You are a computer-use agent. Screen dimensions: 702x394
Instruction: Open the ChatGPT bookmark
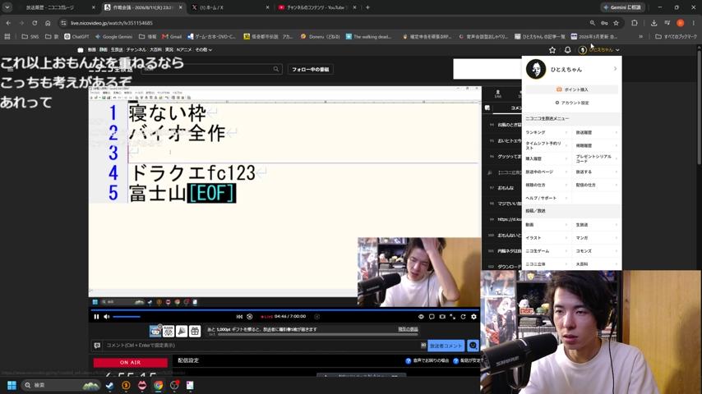coord(76,37)
